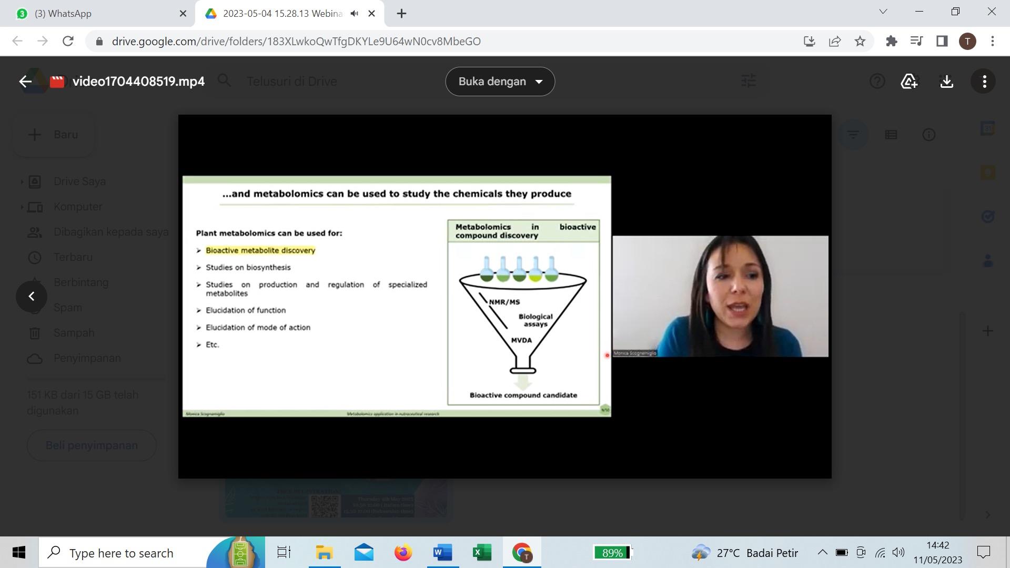This screenshot has height=568, width=1010.
Task: Open Microsoft Word from the taskbar
Action: click(x=442, y=553)
